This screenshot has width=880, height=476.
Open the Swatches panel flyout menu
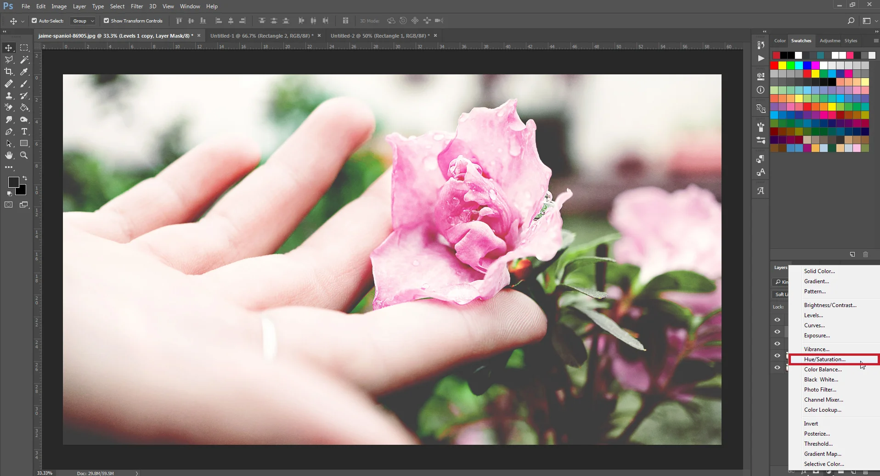(875, 41)
